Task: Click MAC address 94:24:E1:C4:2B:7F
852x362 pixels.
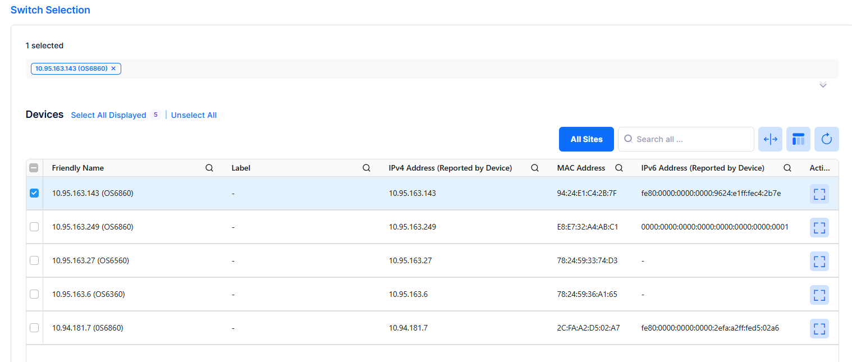Action: pyautogui.click(x=587, y=193)
